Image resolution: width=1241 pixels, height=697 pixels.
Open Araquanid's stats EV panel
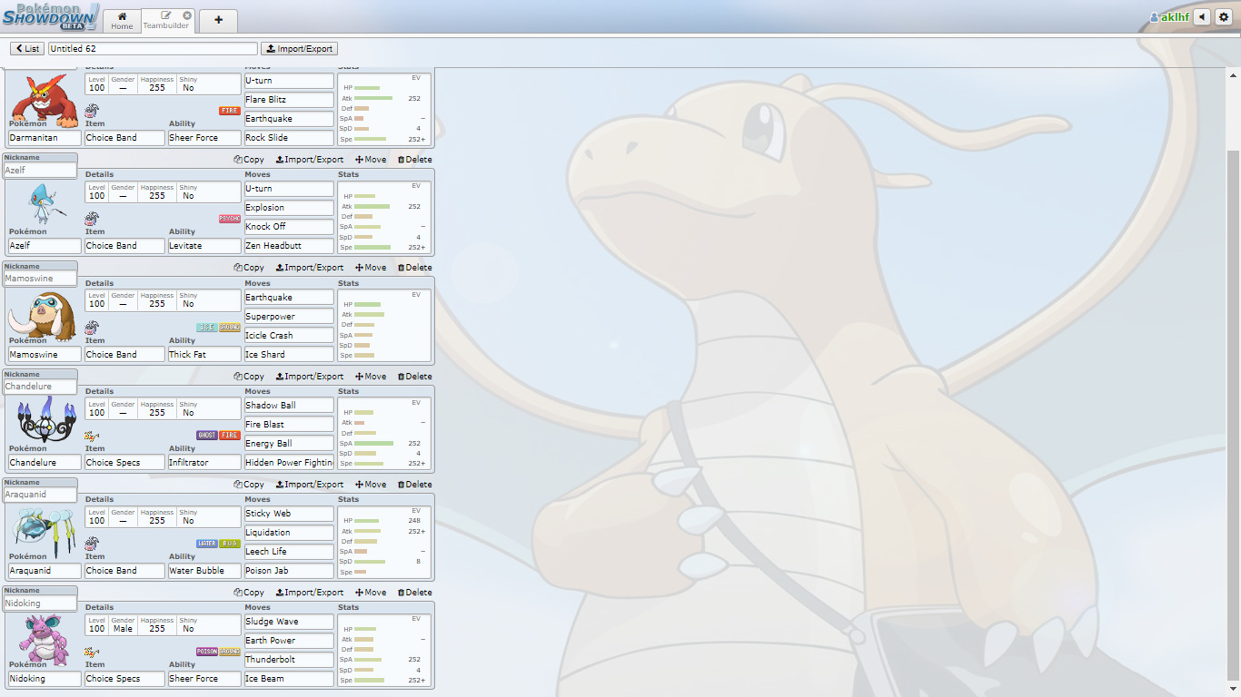pos(384,542)
